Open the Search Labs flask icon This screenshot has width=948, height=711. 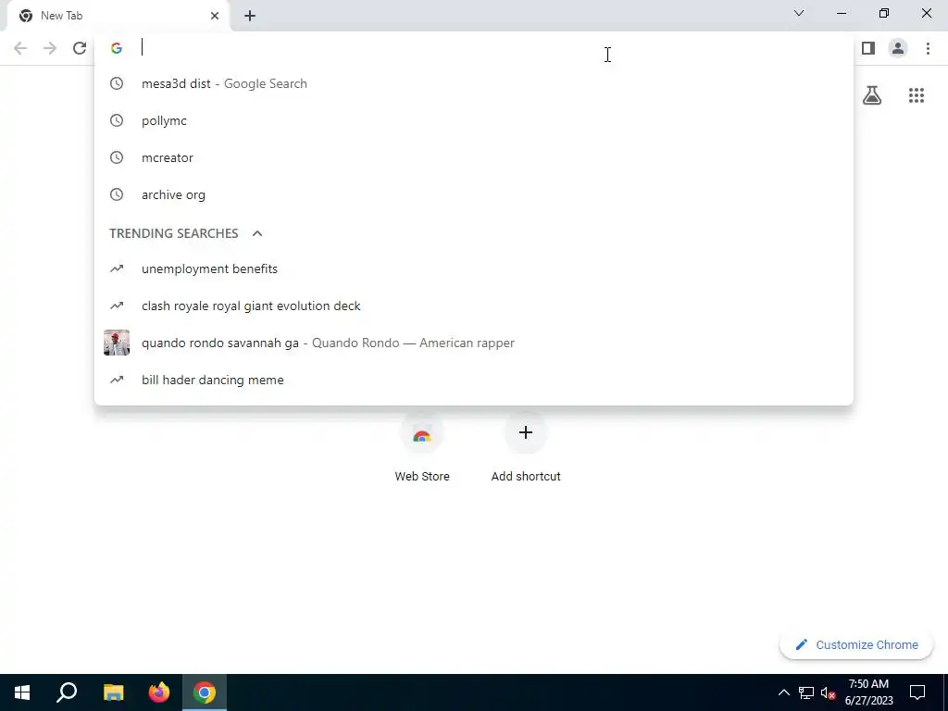(872, 95)
